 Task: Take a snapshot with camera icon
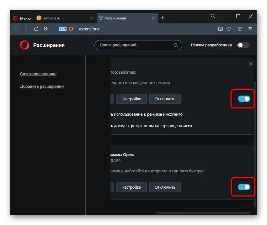(x=220, y=29)
